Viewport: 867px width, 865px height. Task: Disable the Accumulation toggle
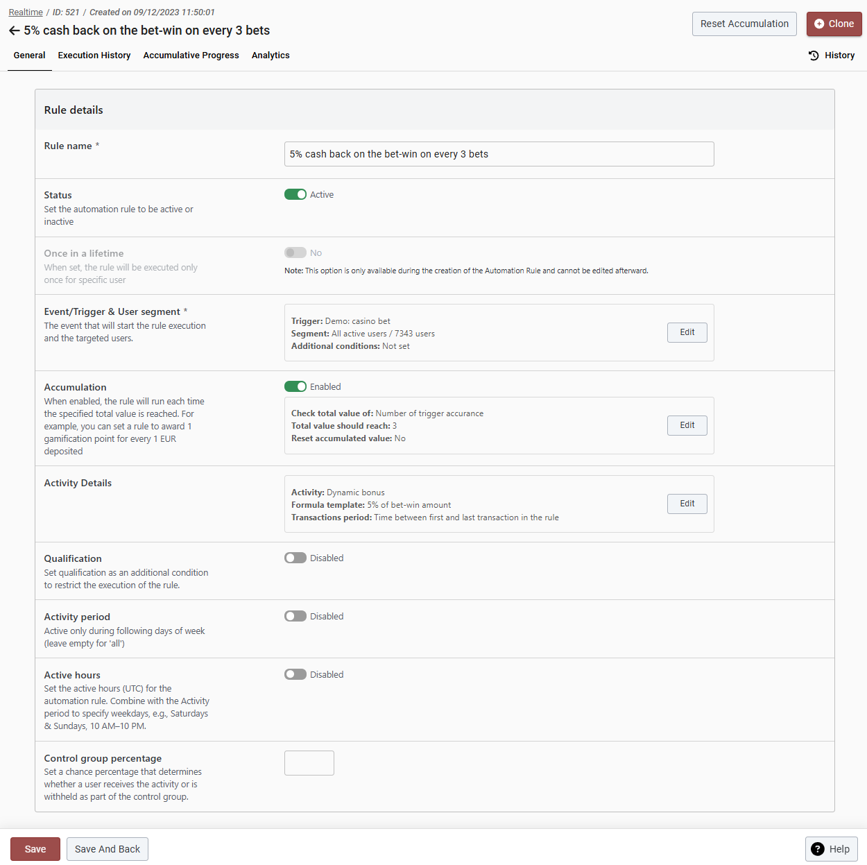[x=295, y=386]
